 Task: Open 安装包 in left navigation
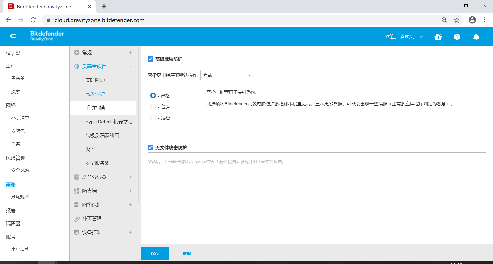click(18, 131)
